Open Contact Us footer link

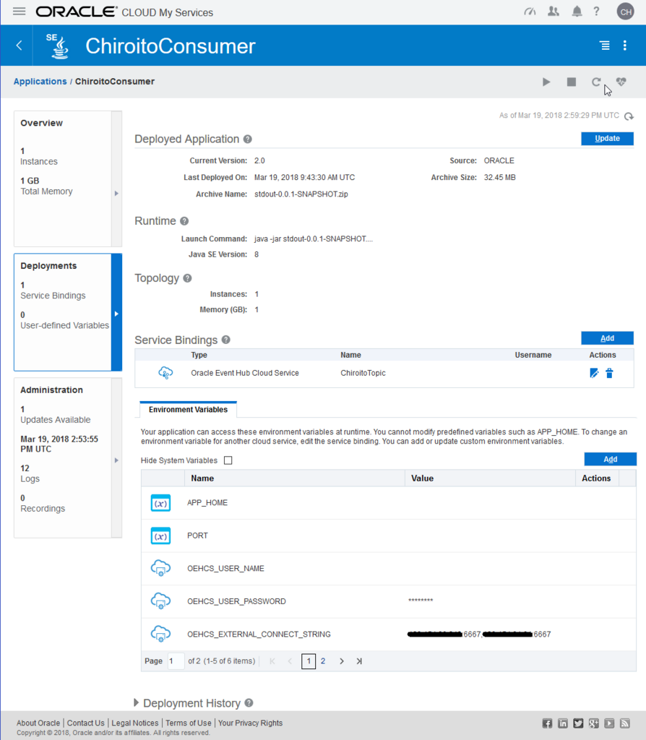pos(85,723)
